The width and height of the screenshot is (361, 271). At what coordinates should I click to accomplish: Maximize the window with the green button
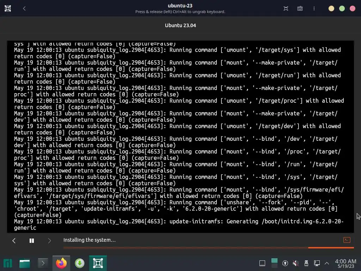tap(342, 8)
